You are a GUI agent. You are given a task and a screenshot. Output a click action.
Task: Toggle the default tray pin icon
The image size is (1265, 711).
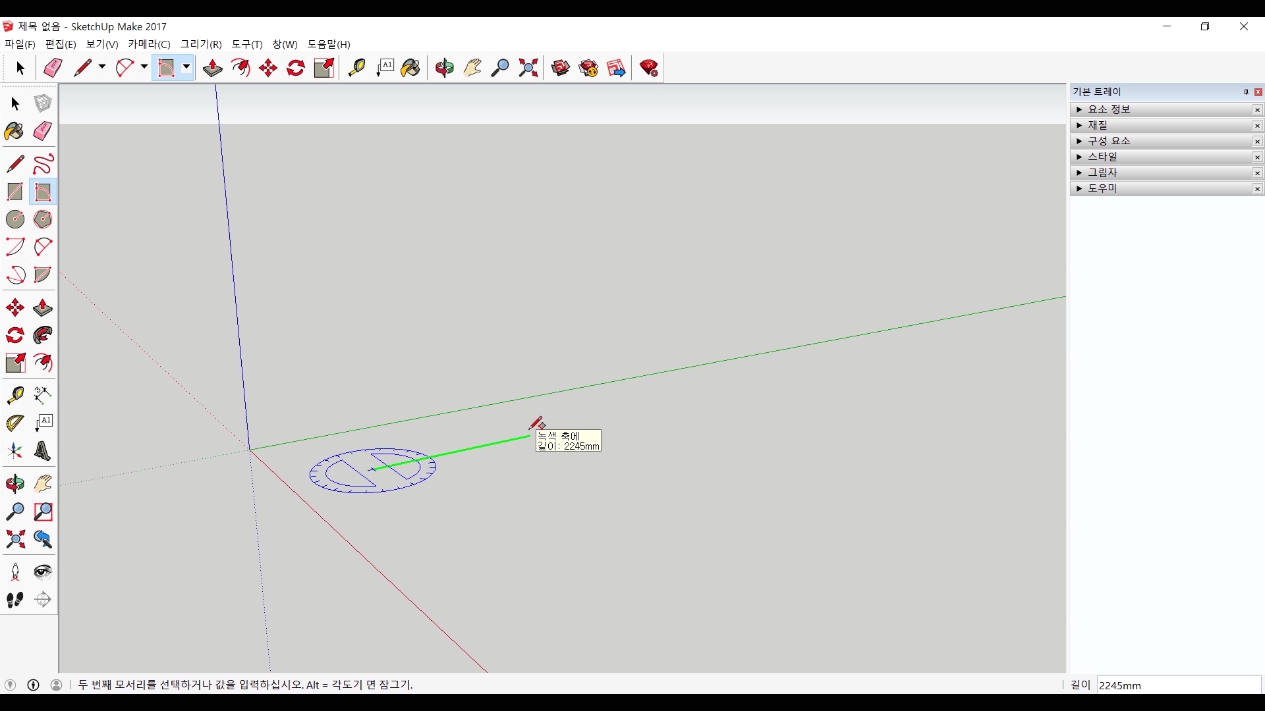(x=1245, y=92)
